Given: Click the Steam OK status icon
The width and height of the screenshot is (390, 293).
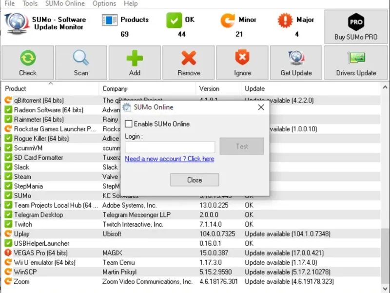Looking at the screenshot, I should (x=8, y=176).
